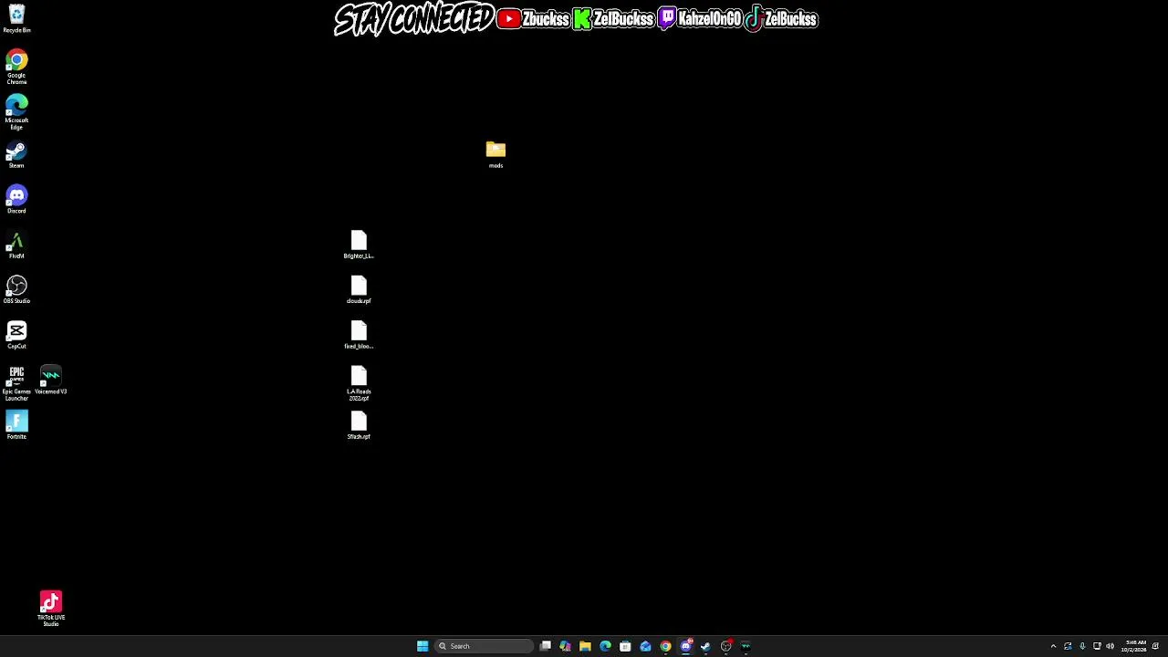
Task: Select the LA Roads 2022.rpf file
Action: [x=359, y=383]
